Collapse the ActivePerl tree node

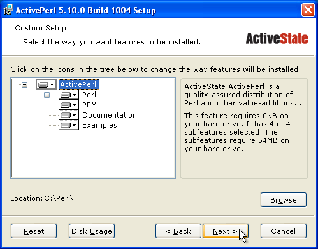25,85
